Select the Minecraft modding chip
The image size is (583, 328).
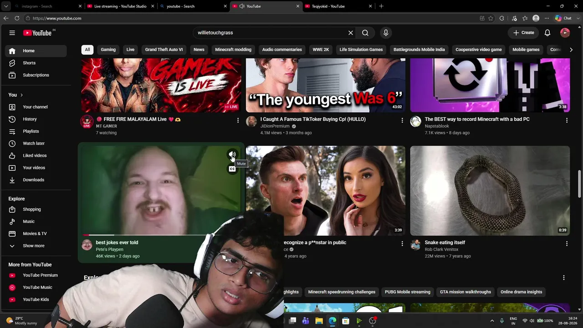pos(233,50)
